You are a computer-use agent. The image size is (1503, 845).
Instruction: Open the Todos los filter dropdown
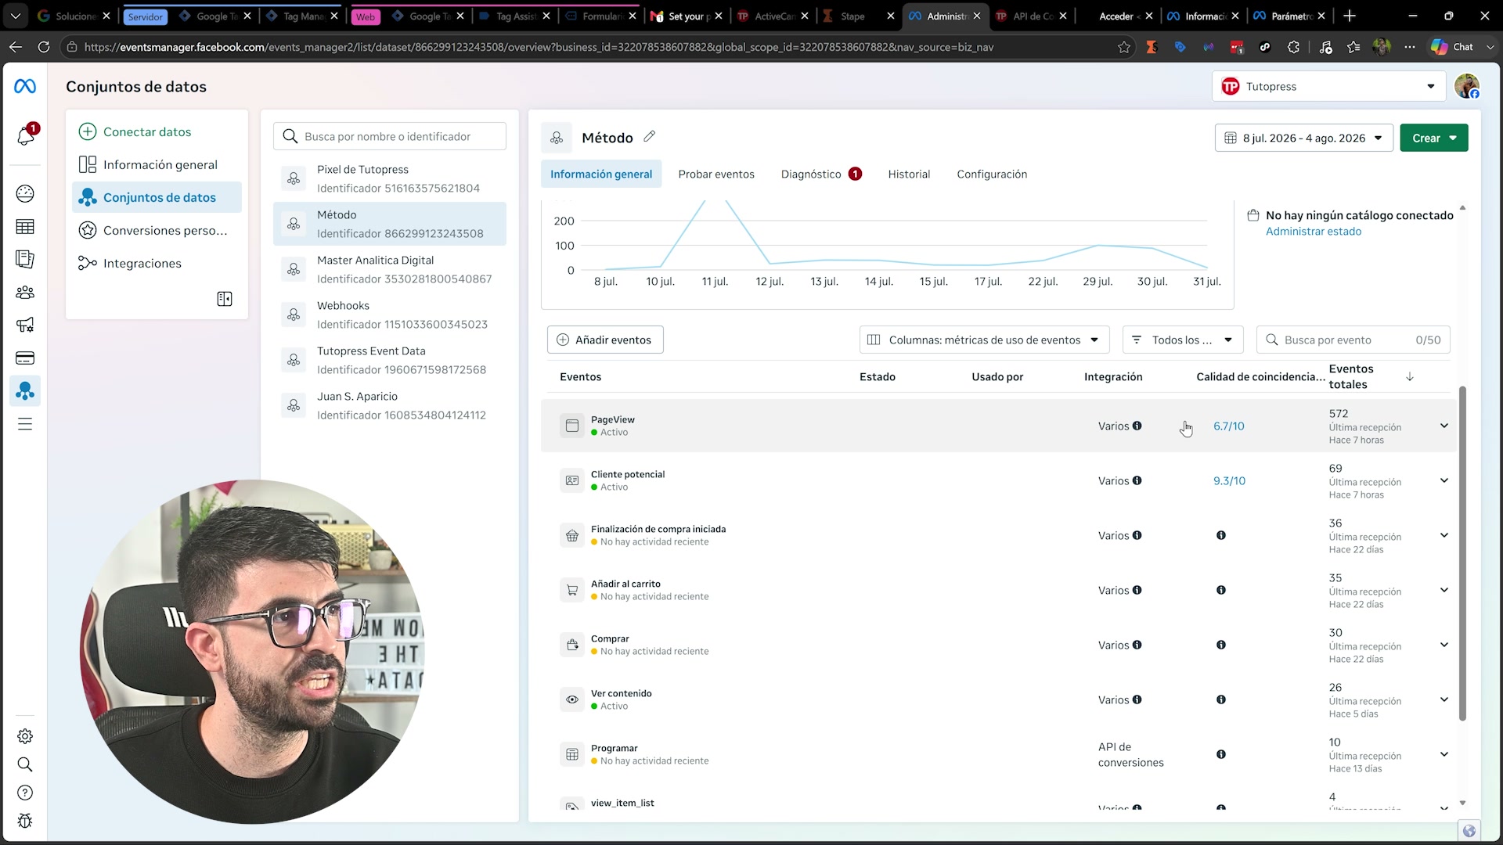click(1183, 340)
